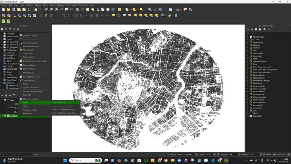Open the Python Console from the toolbar
This screenshot has width=291, height=164.
[169, 15]
